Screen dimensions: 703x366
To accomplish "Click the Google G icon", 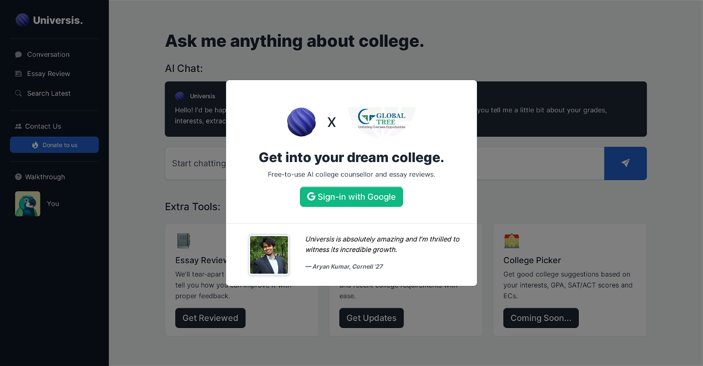I will [x=311, y=197].
